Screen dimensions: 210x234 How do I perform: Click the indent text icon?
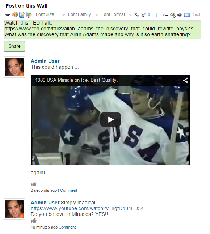(x=165, y=15)
